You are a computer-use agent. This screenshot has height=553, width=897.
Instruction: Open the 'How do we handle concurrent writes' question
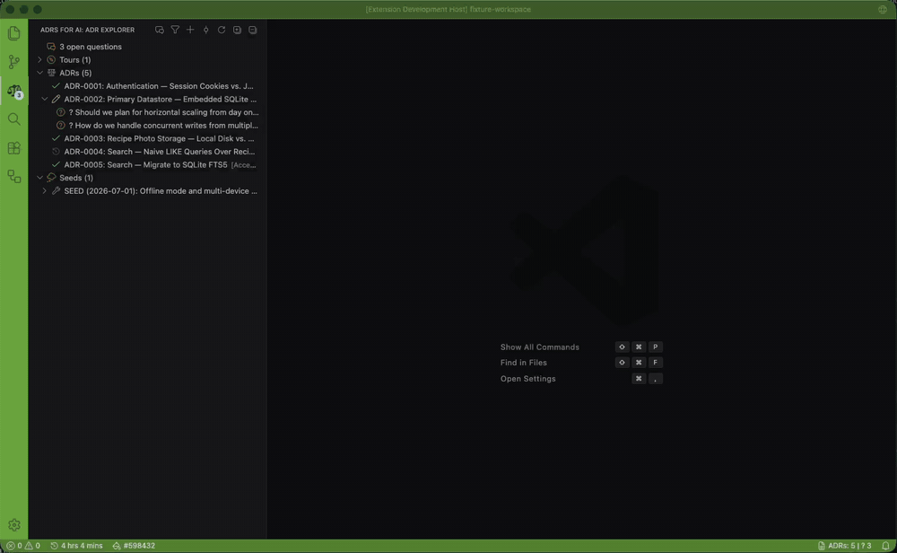click(x=148, y=126)
